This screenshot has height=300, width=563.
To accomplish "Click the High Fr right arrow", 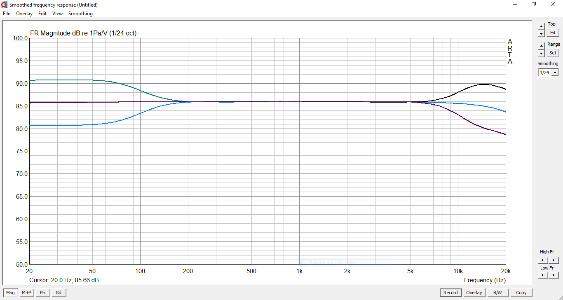I will coord(553,260).
